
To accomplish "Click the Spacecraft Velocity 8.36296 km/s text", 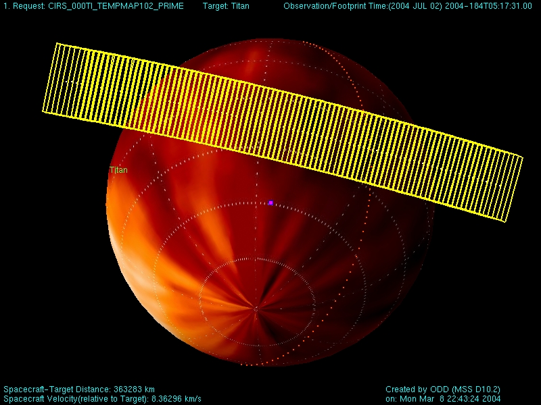I will click(102, 399).
